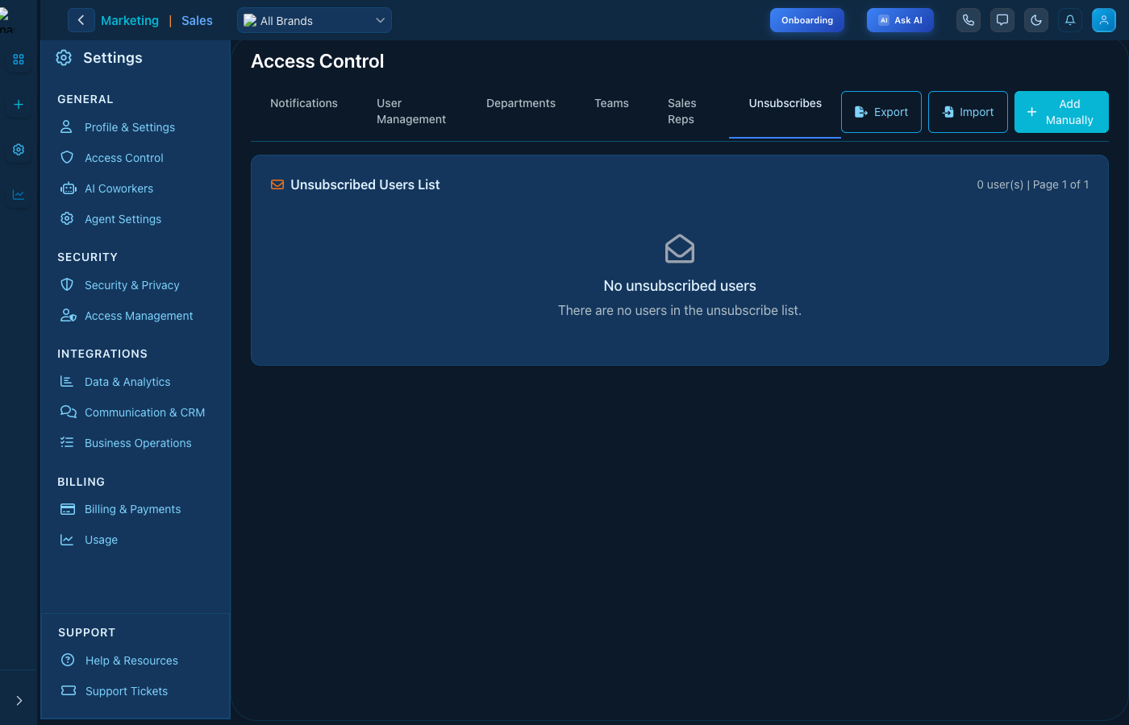Select the Unsubscribes tab
This screenshot has width=1129, height=725.
[x=785, y=103]
